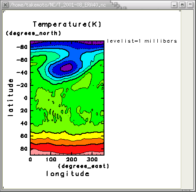
Task: Click the minimize window icon
Action: [174, 5]
